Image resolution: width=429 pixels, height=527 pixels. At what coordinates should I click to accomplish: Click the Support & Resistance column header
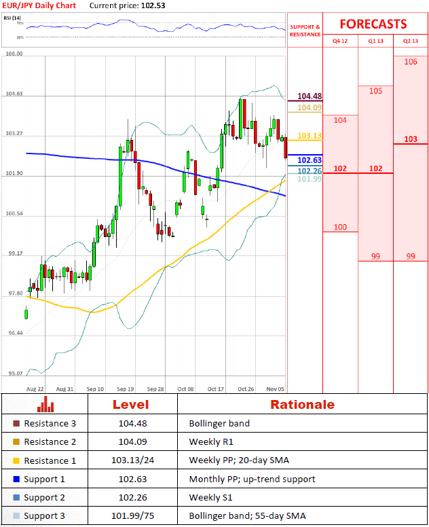click(305, 31)
